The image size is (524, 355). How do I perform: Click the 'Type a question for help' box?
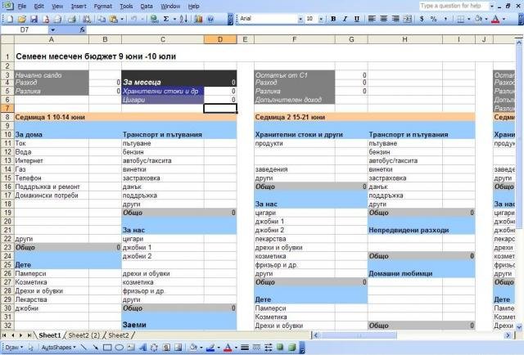pyautogui.click(x=452, y=6)
